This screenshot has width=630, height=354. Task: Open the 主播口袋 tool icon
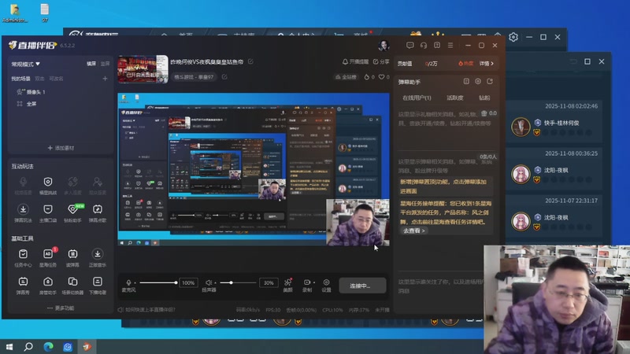click(48, 209)
